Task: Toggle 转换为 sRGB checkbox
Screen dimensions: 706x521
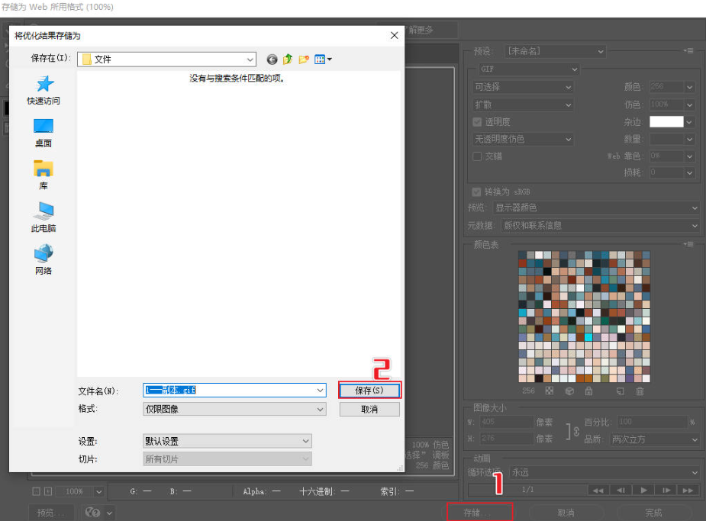Action: tap(477, 191)
